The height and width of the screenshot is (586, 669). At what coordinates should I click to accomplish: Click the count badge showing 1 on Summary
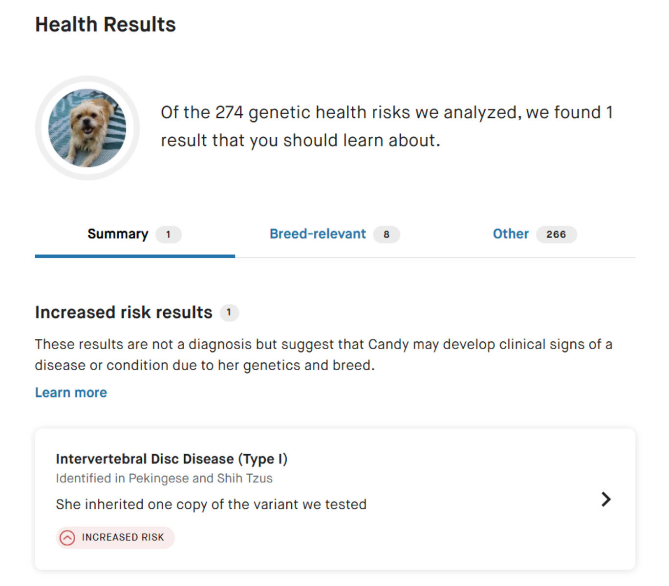coord(168,235)
